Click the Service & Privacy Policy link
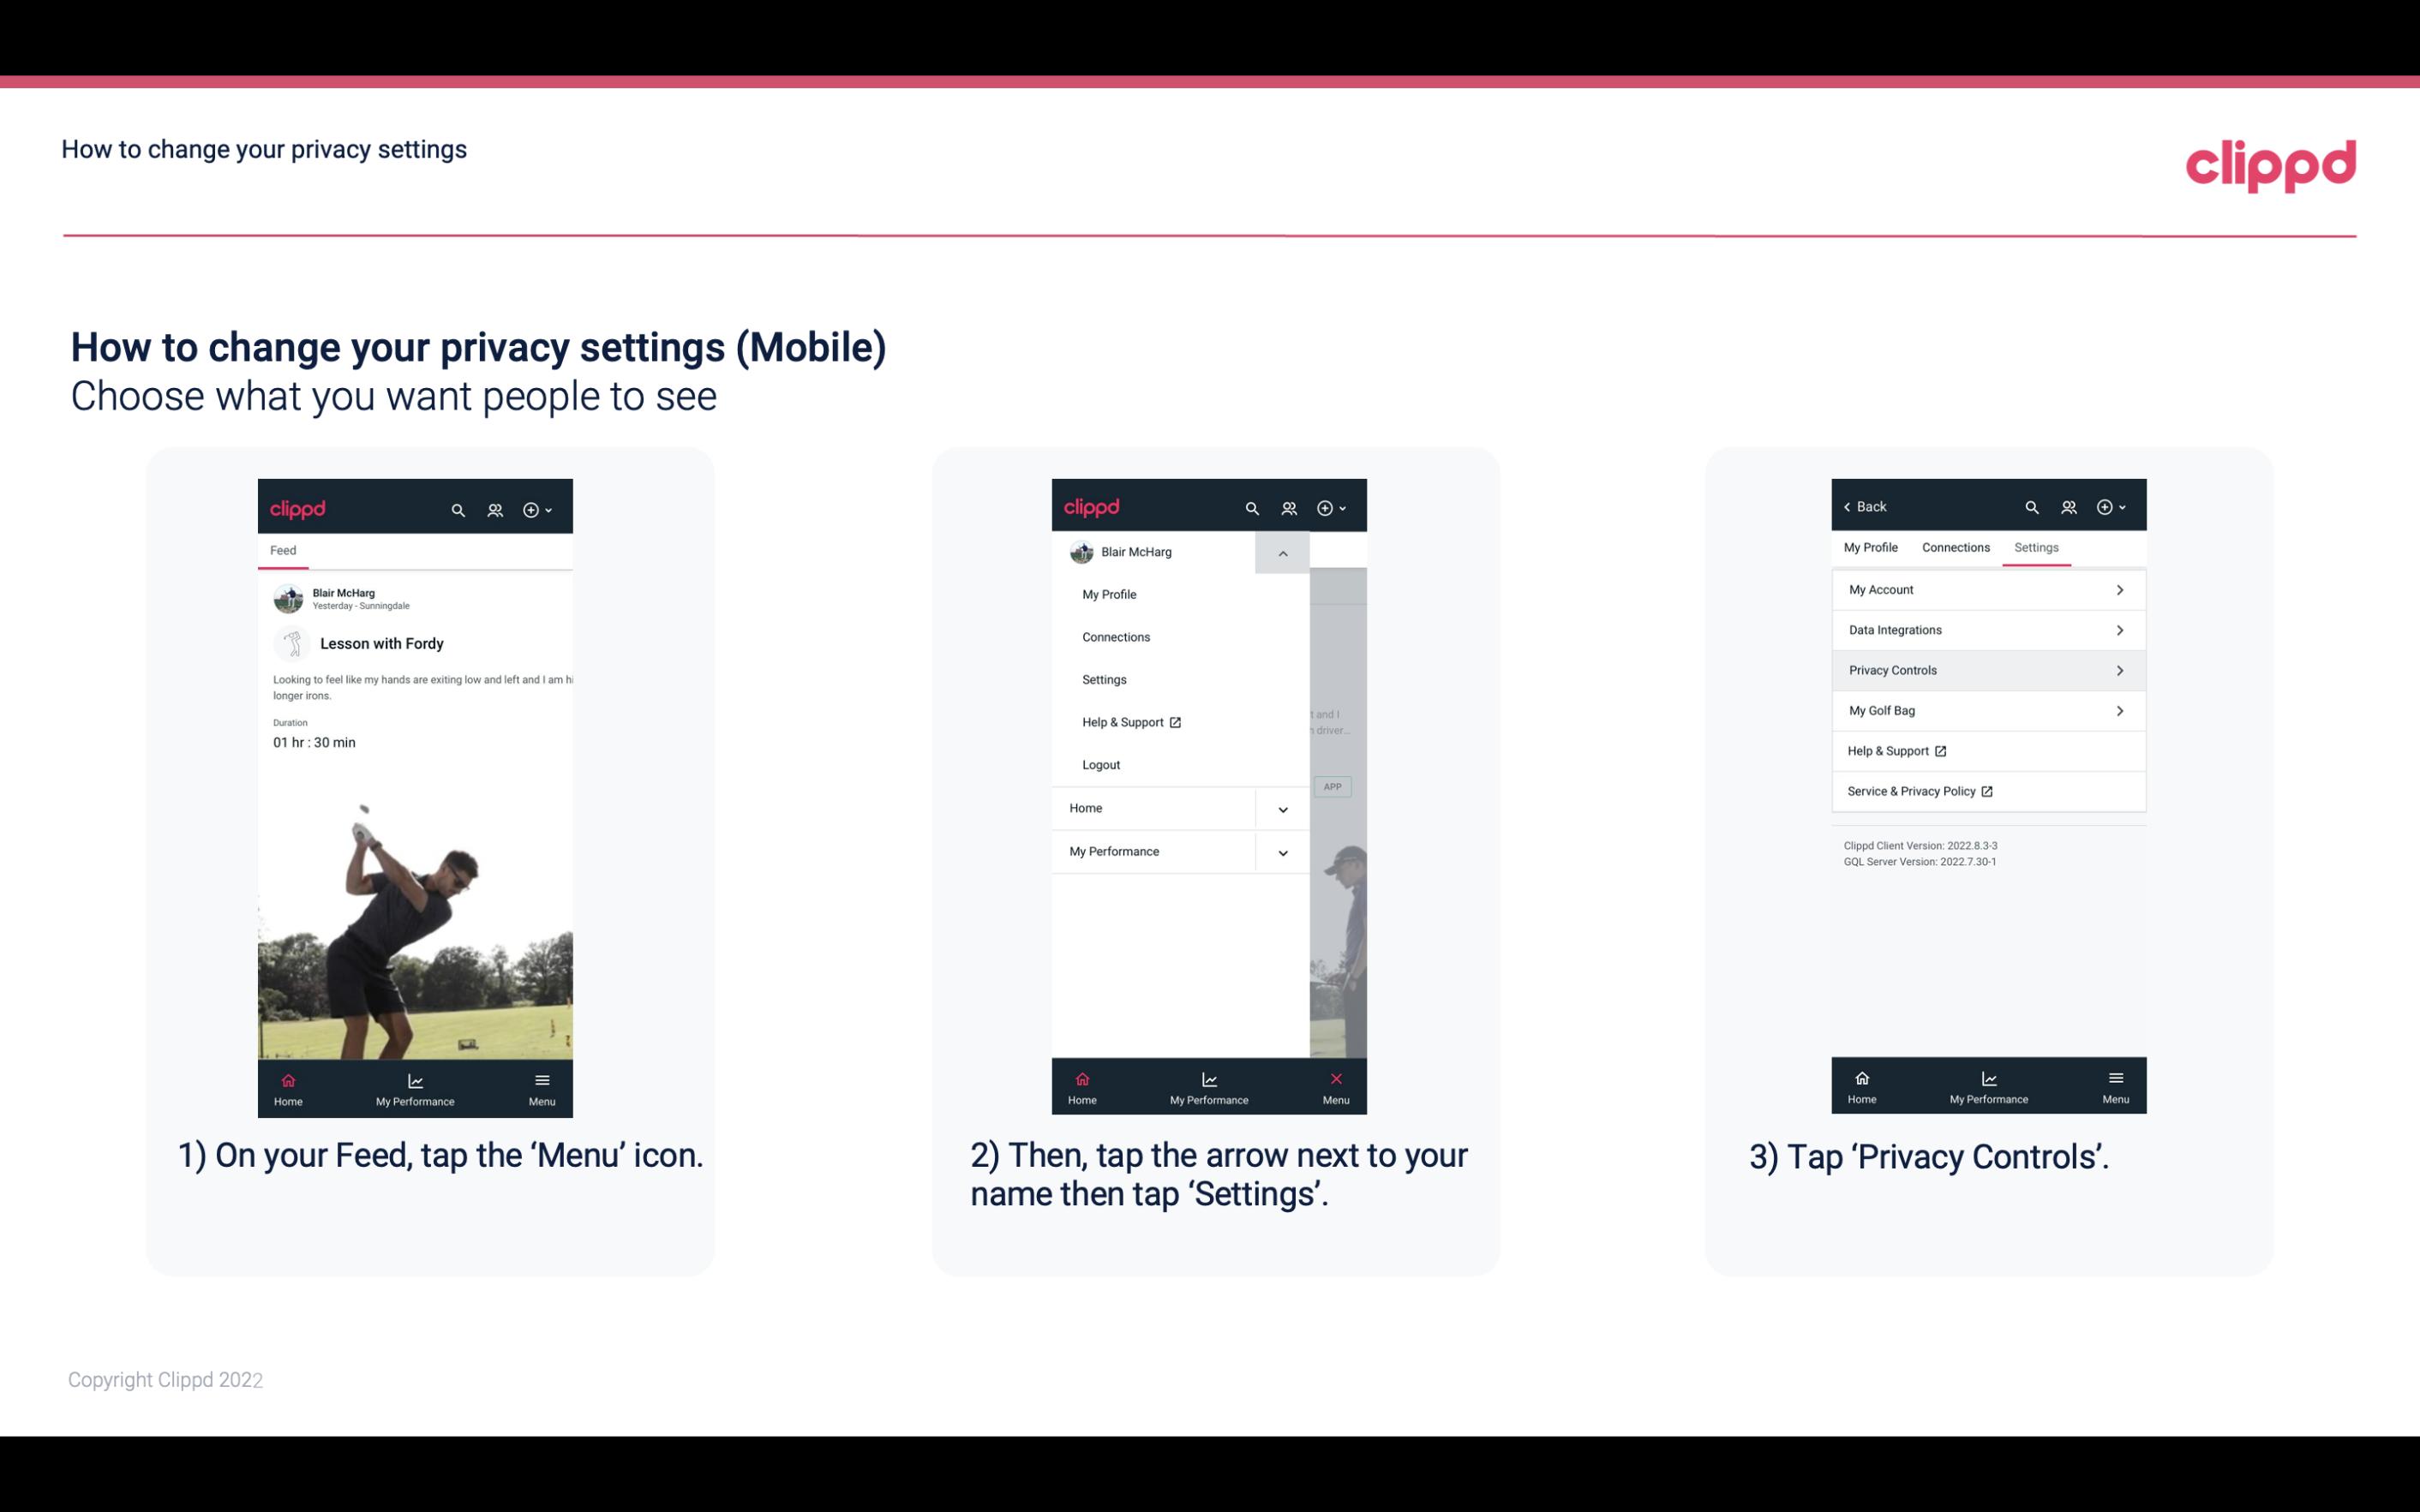 tap(1916, 791)
